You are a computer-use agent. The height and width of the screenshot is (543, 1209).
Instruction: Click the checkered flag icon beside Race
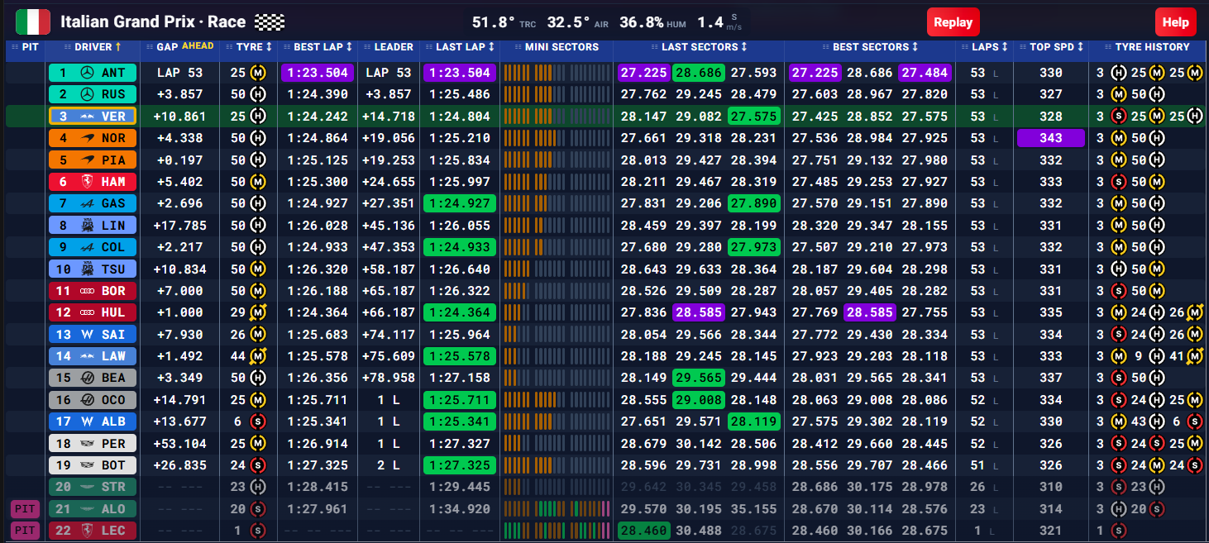coord(270,22)
